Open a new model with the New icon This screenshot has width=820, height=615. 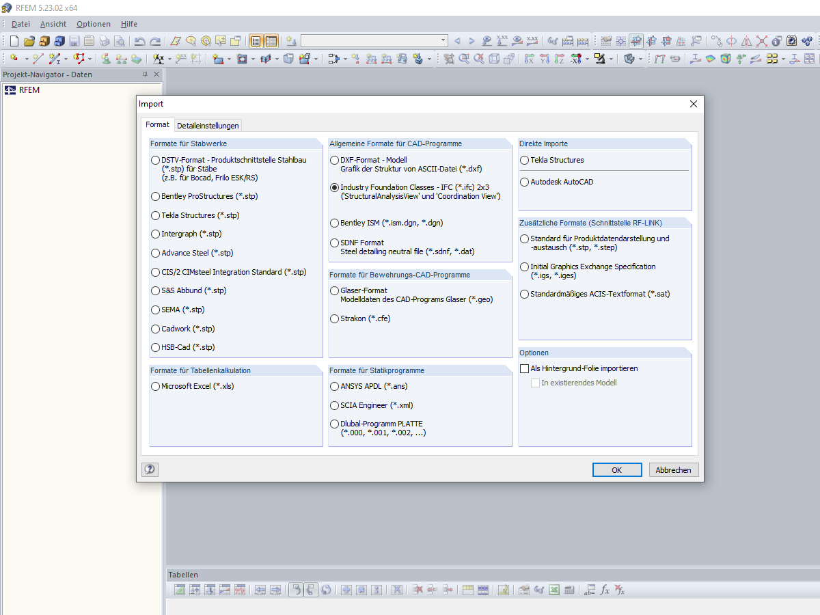click(14, 40)
